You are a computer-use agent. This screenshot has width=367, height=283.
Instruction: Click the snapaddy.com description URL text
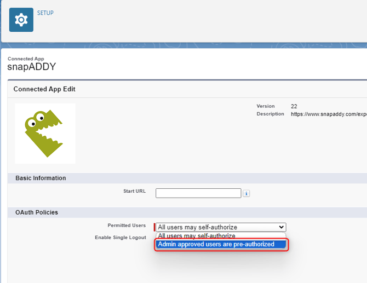click(329, 114)
